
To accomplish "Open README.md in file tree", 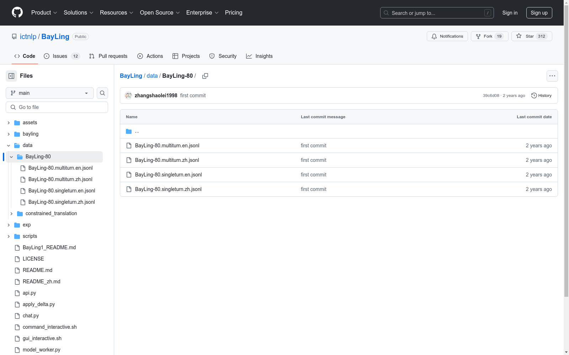I will tap(37, 270).
